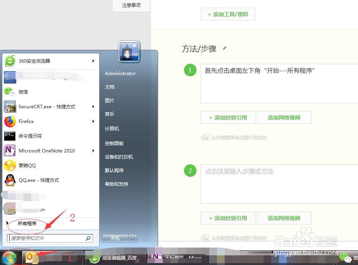The width and height of the screenshot is (358, 265).
Task: Open Outlook icon in the taskbar
Action: coord(31,258)
